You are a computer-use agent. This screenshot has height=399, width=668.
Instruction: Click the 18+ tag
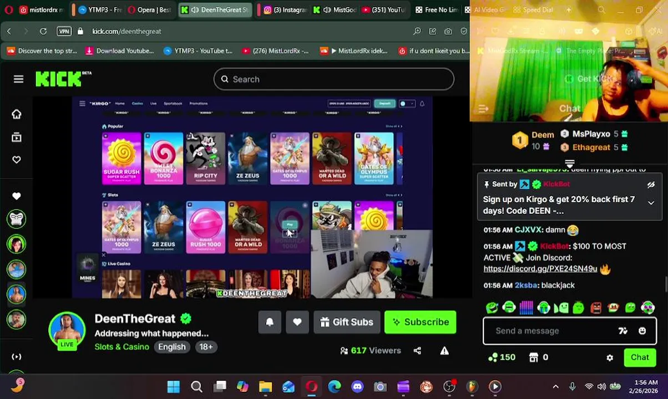coord(206,347)
